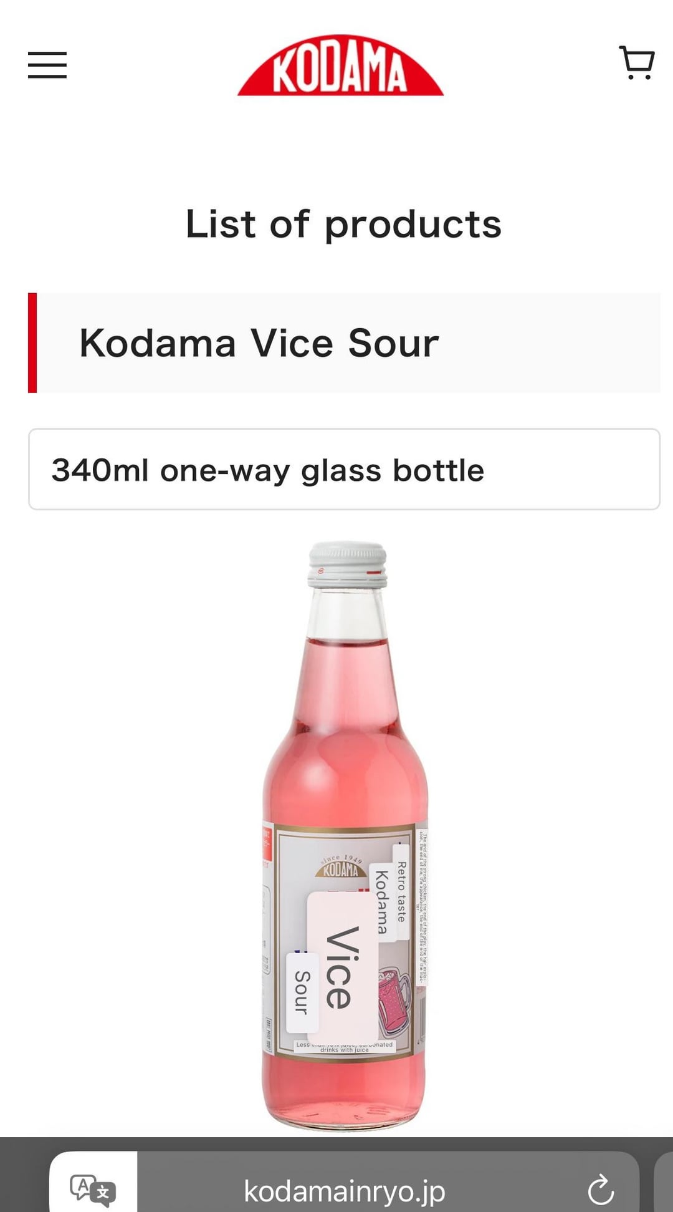673x1212 pixels.
Task: Select the 340ml one-way glass bottle box
Action: coord(344,469)
